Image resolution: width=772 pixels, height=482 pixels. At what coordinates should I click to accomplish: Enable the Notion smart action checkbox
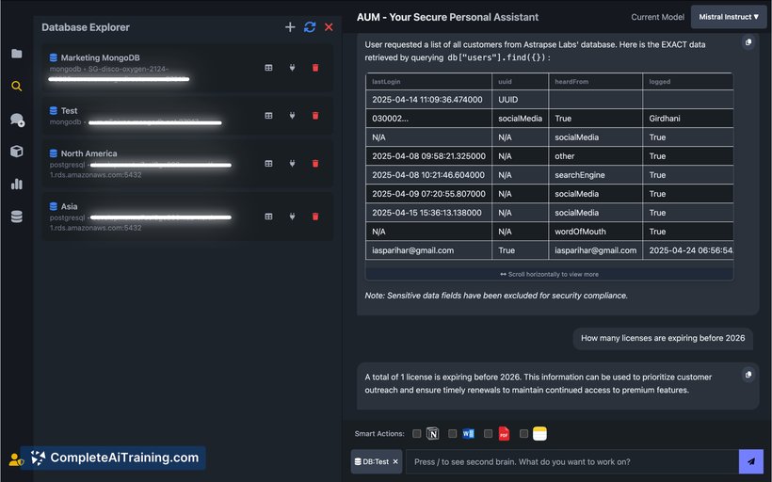[x=417, y=434]
